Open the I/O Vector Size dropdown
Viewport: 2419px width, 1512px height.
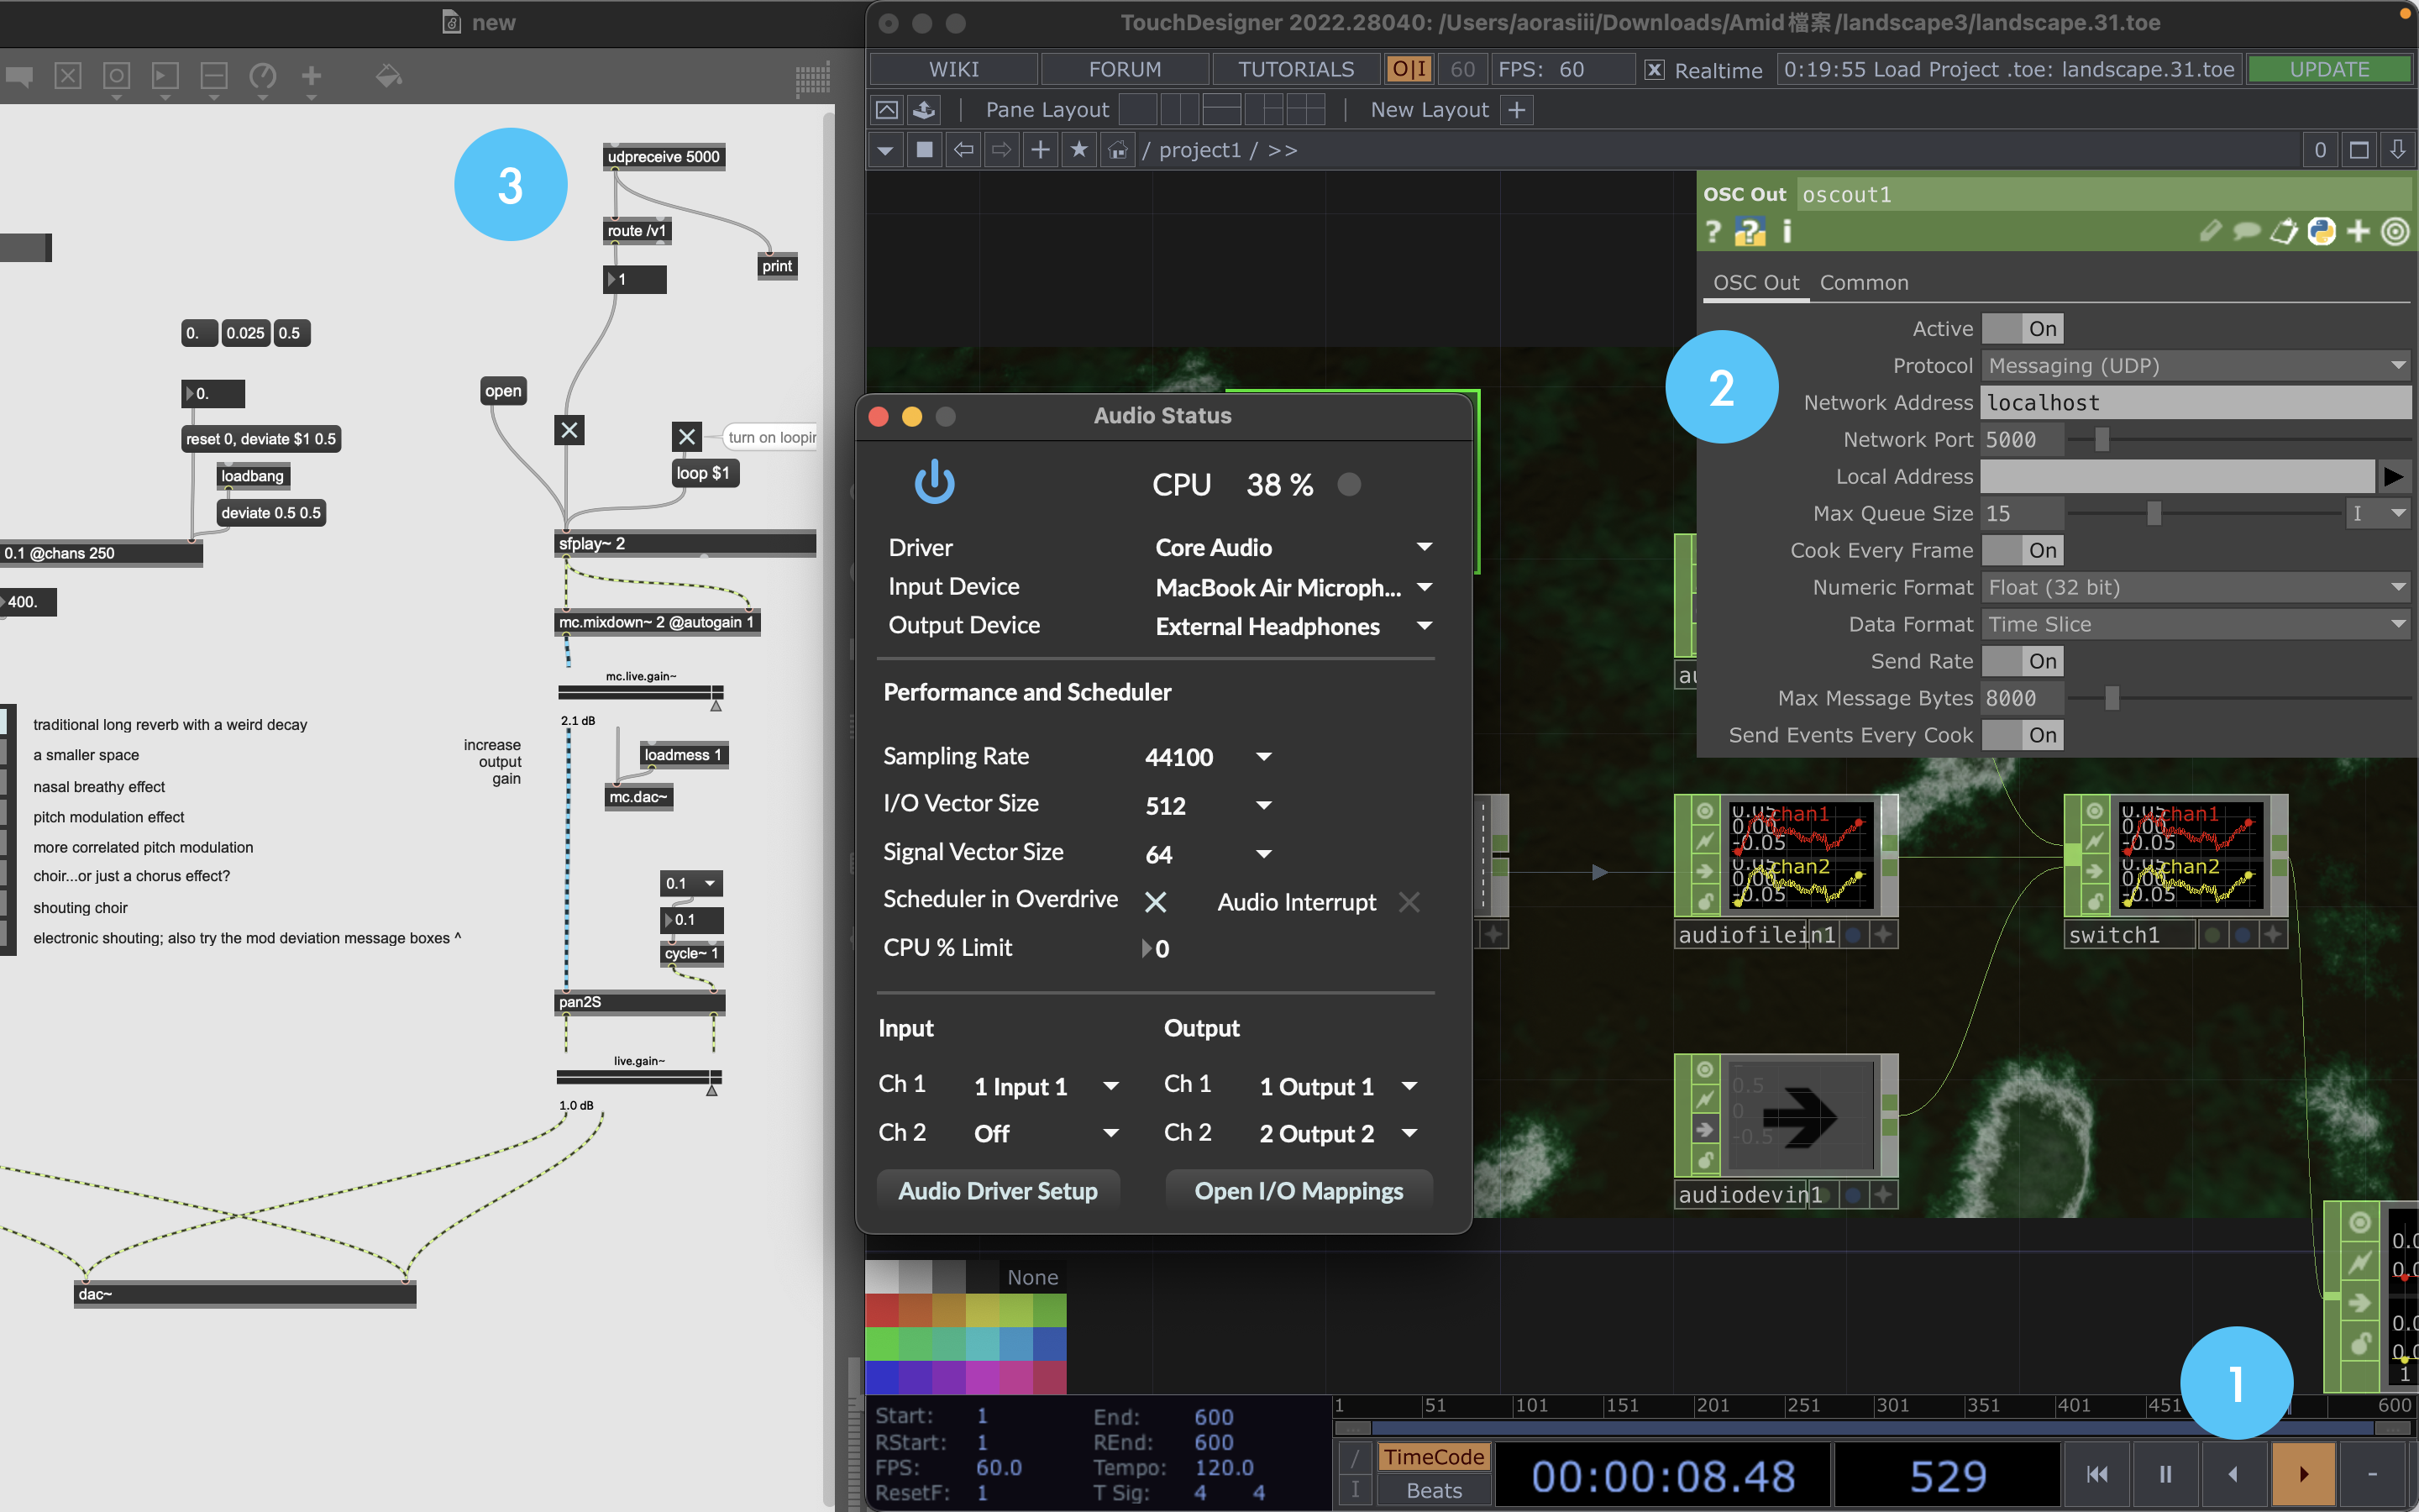point(1209,805)
